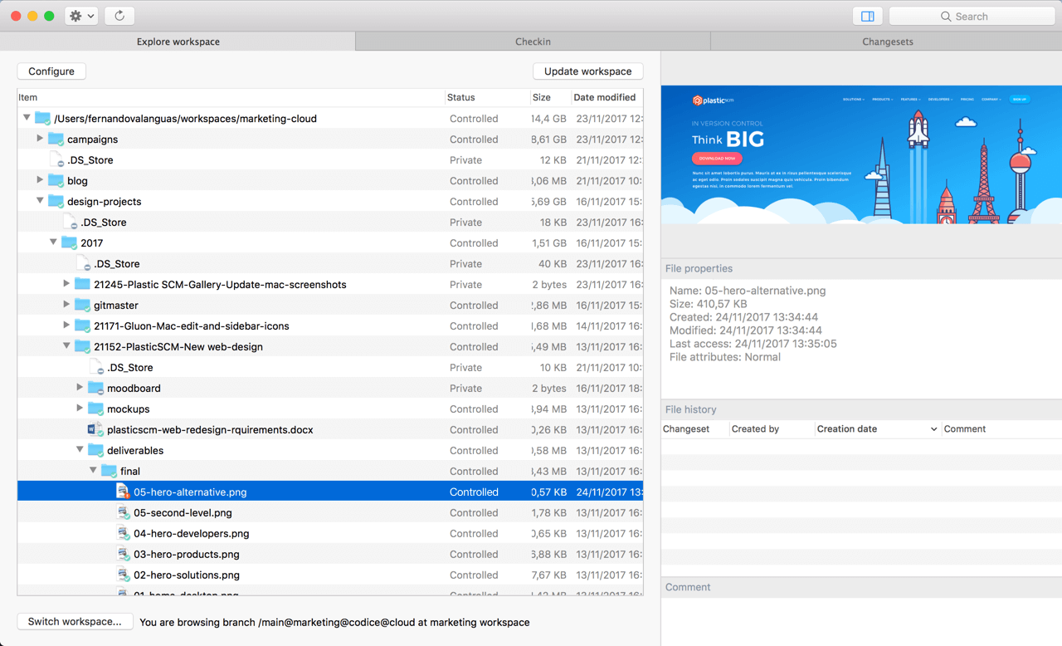Collapse the final folder
The width and height of the screenshot is (1062, 646).
[x=93, y=471]
